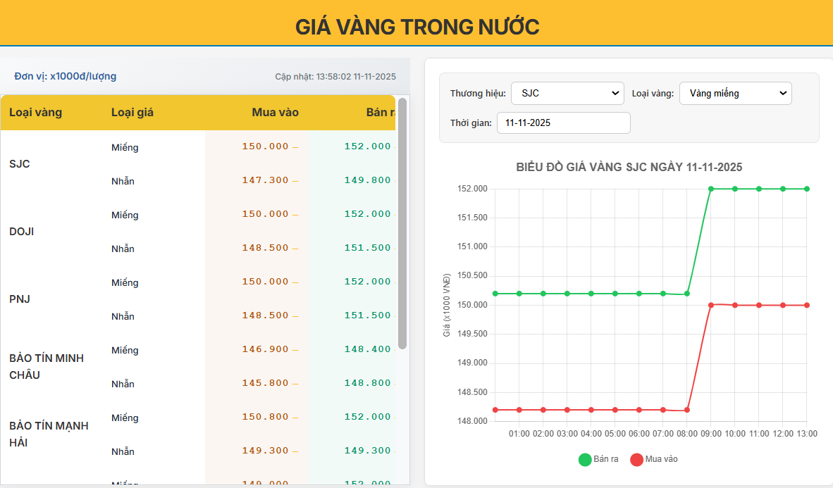Click the first red data point at 01:00
833x488 pixels.
[517, 408]
